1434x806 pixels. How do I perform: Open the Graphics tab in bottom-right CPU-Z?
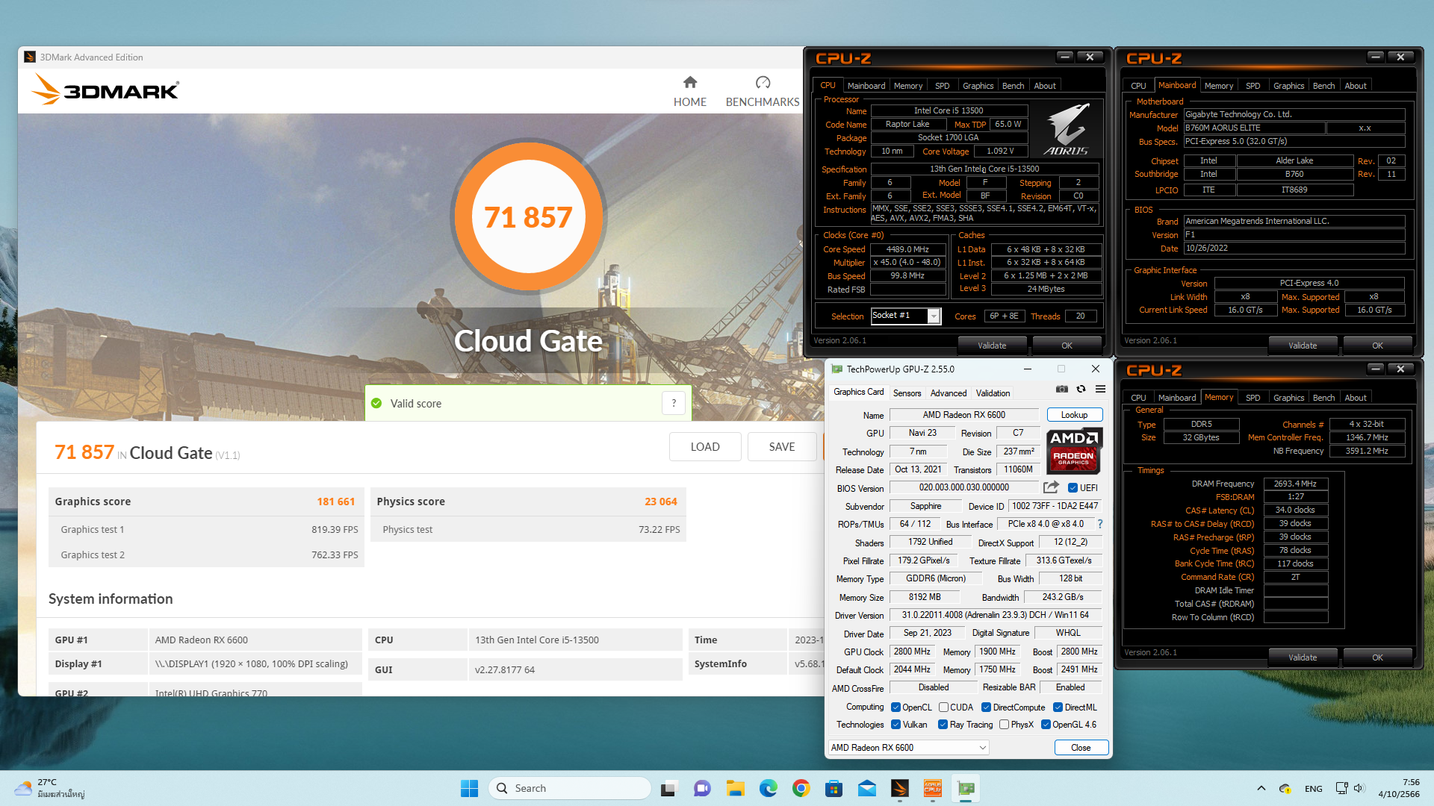[1288, 398]
